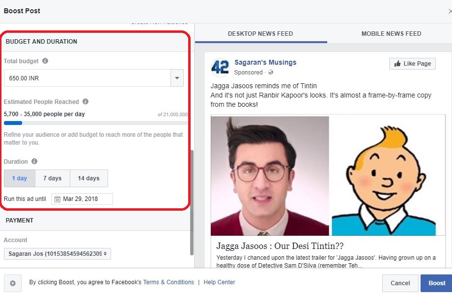Click the Estimated People Reached info icon
This screenshot has width=452, height=296.
85,101
